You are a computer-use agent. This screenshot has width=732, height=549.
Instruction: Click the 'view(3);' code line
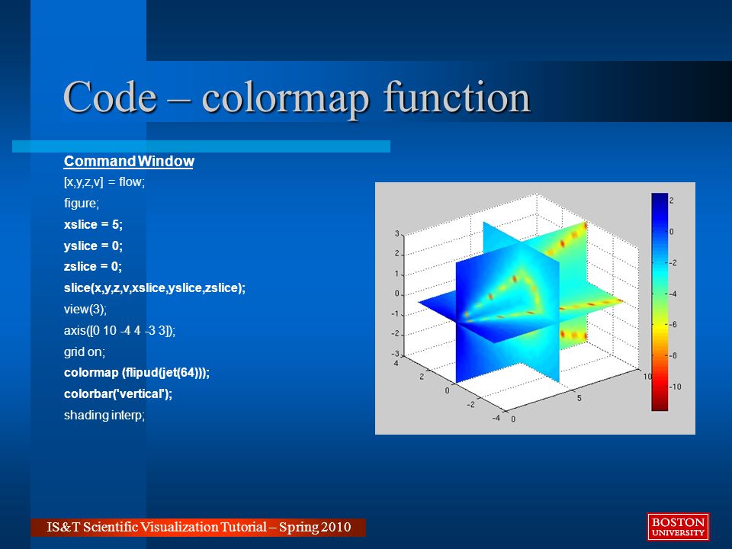tap(85, 309)
